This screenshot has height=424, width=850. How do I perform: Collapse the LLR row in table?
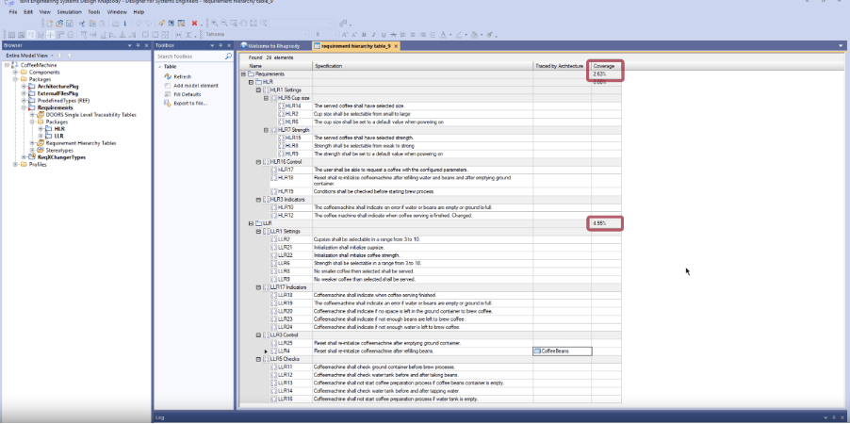point(251,223)
